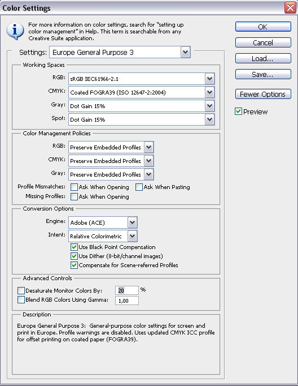The height and width of the screenshot is (386, 298).
Task: Click the Blend RGB gamma value field
Action: (127, 301)
